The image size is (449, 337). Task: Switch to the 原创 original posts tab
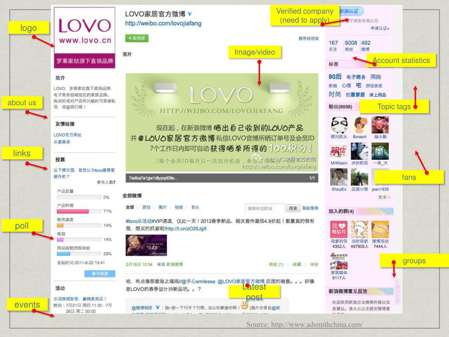(x=146, y=207)
